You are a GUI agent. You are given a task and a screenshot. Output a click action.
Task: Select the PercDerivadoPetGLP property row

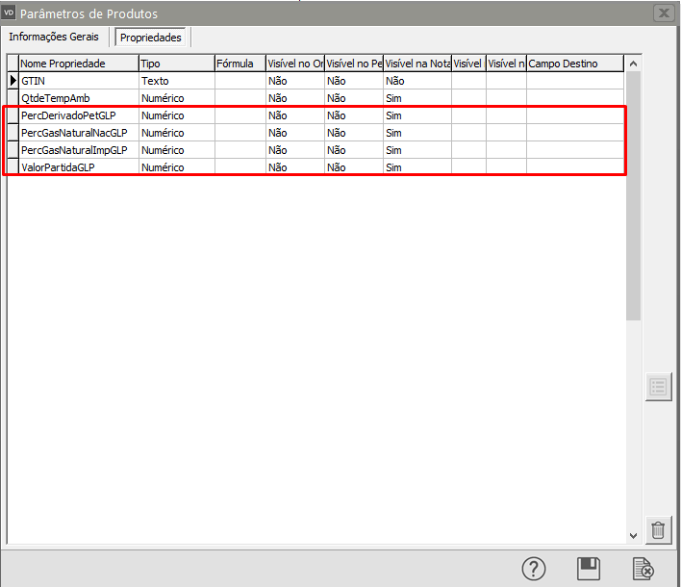coord(78,115)
